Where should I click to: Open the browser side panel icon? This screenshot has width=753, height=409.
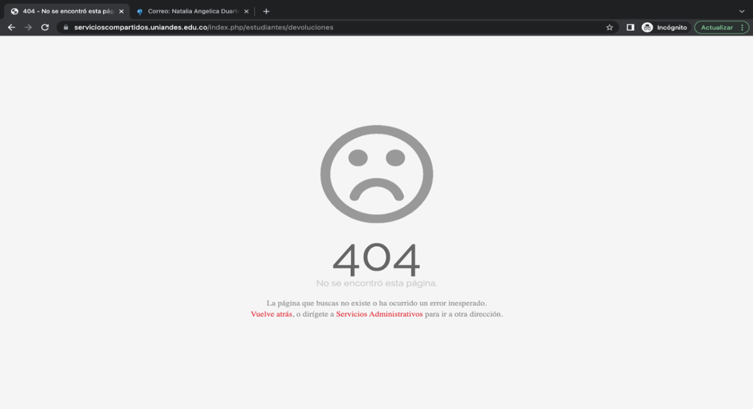click(630, 27)
